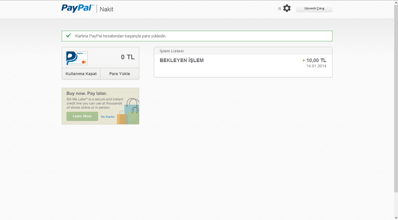Select the BEKLEYEN İŞLEM transaction row
The width and height of the screenshot is (398, 220).
pos(243,64)
